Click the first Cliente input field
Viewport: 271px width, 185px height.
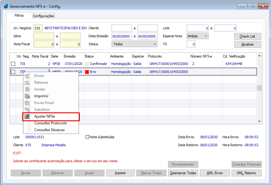pyautogui.click(x=122, y=28)
